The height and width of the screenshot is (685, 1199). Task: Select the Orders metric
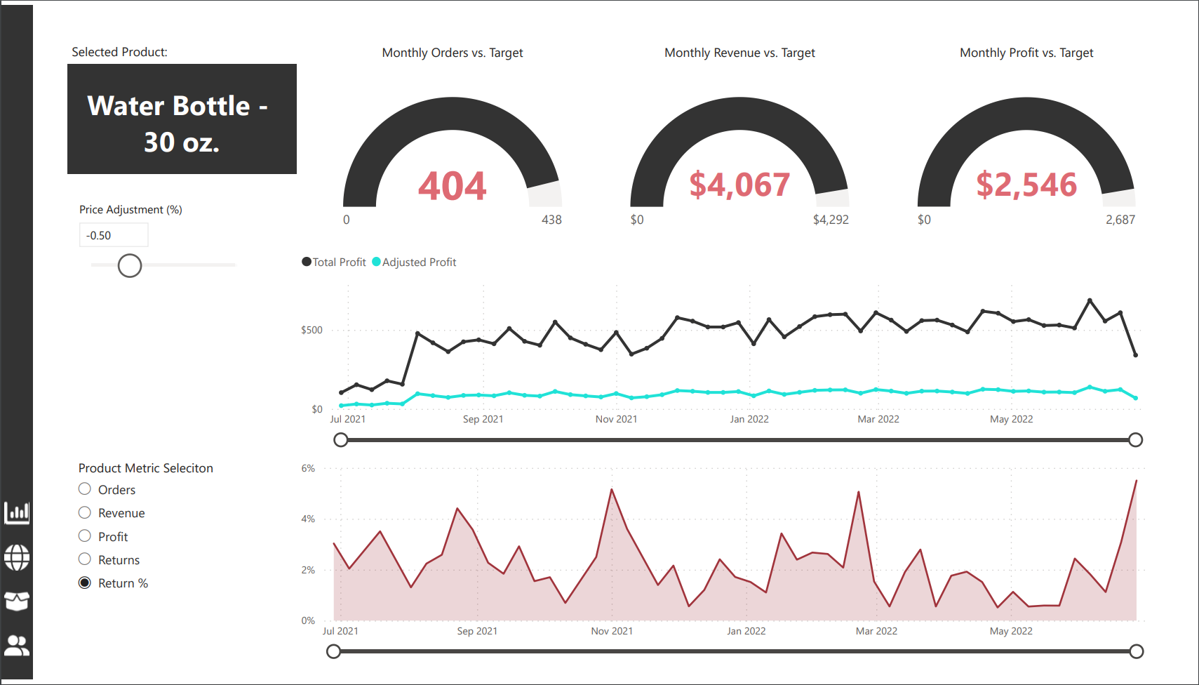tap(85, 489)
